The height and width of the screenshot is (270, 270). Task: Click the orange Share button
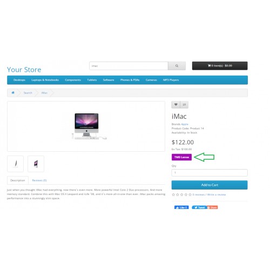click(x=212, y=207)
